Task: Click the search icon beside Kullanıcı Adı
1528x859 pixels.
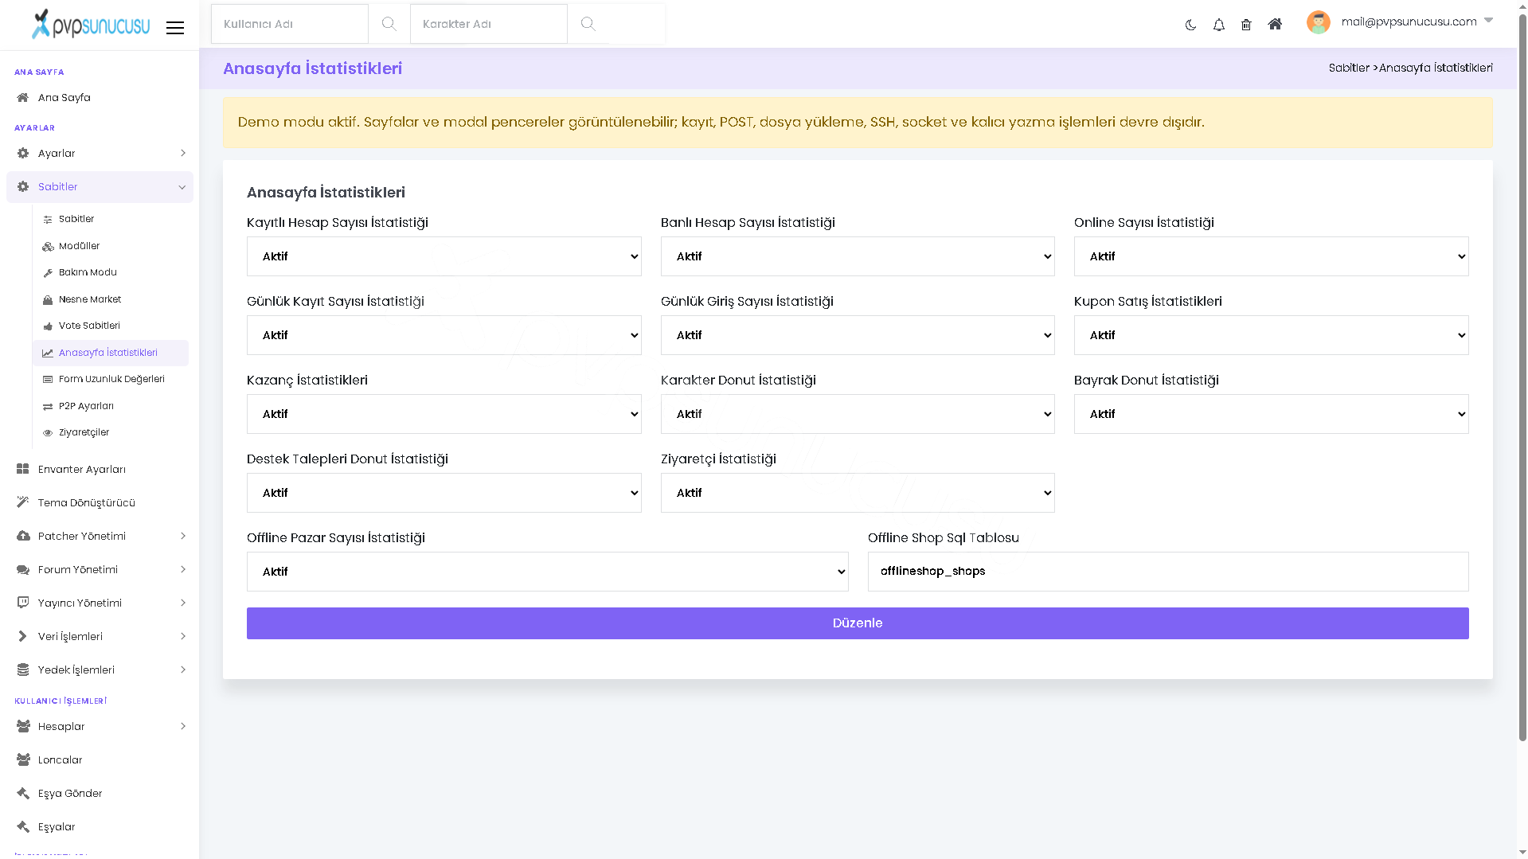Action: pyautogui.click(x=389, y=24)
